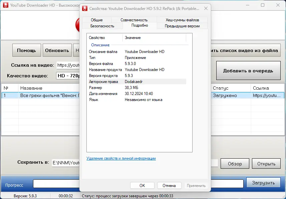Click the Загрузить button
The image size is (286, 199).
coord(263,183)
